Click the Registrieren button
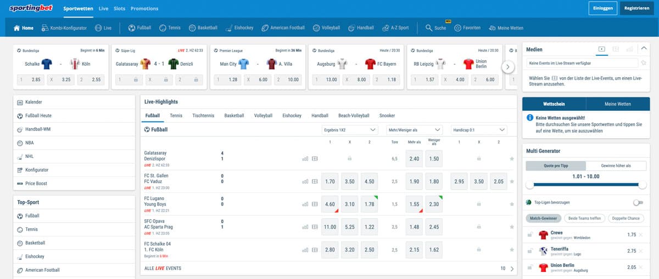Viewport: 659px width, 279px height. coord(636,8)
